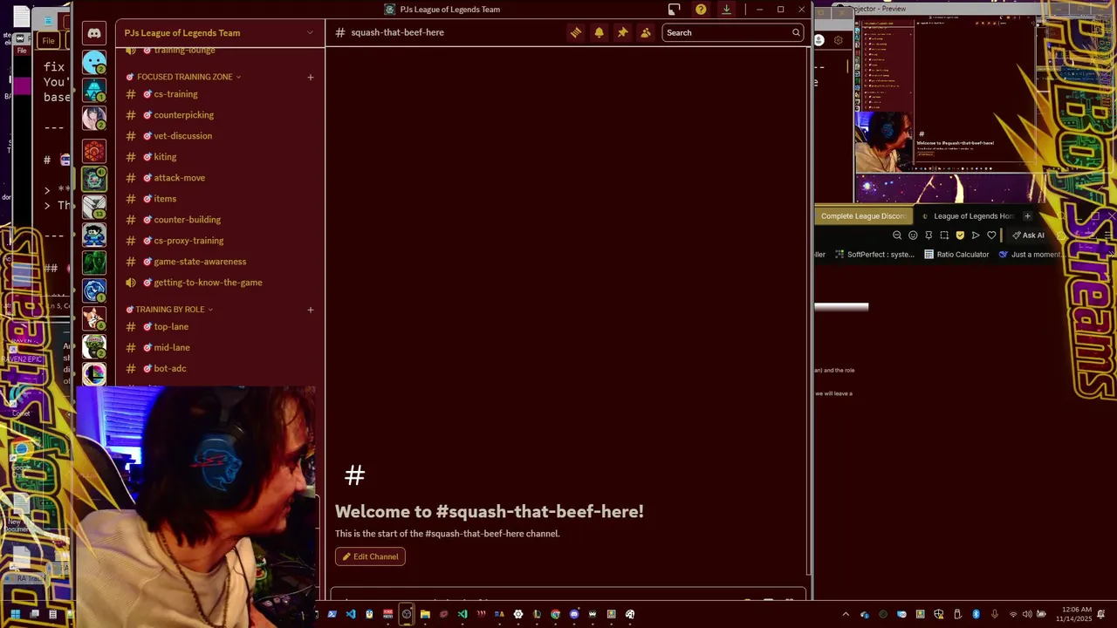Open File Explorer from the taskbar

[x=425, y=614]
